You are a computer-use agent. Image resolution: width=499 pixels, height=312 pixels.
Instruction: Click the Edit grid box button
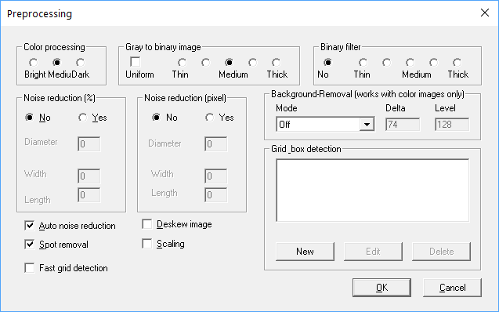[x=373, y=252]
